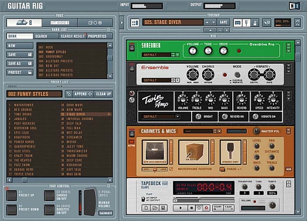The height and width of the screenshot is (221, 307).
Task: Go to previous preset with toolbar up arrow
Action: pos(207,22)
